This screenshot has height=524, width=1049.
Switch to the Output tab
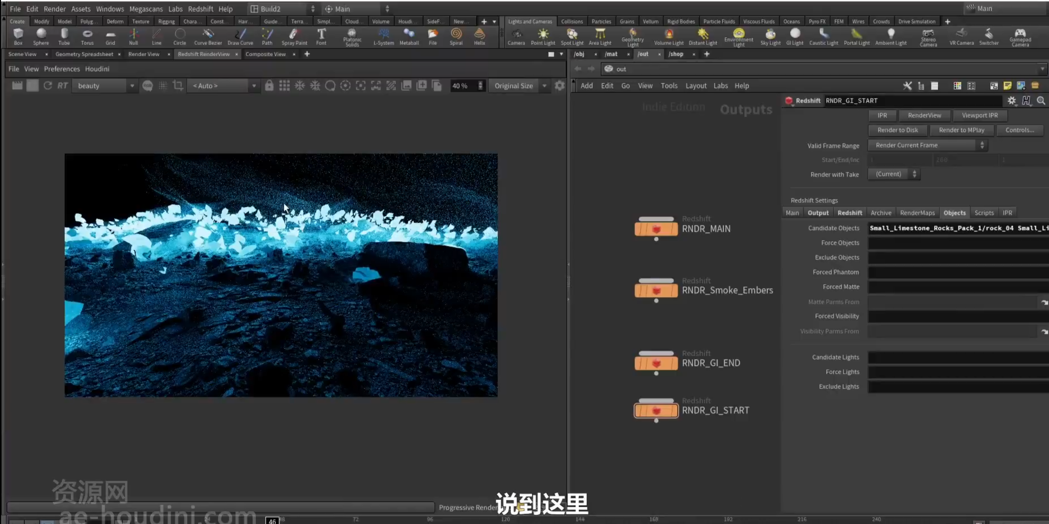(818, 213)
